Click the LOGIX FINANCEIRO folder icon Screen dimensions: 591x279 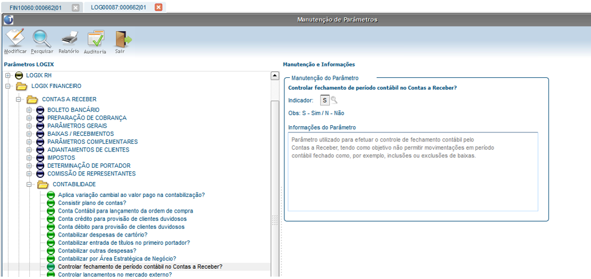[x=22, y=86]
